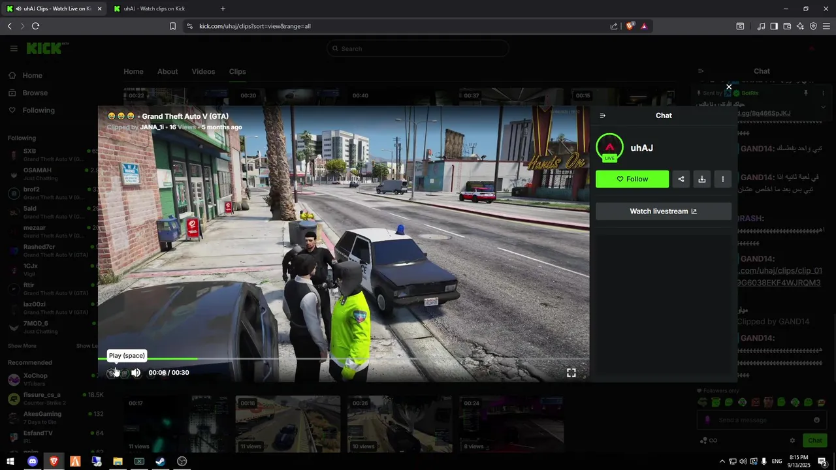The width and height of the screenshot is (836, 470).
Task: Open media playlist music icon
Action: click(x=761, y=26)
